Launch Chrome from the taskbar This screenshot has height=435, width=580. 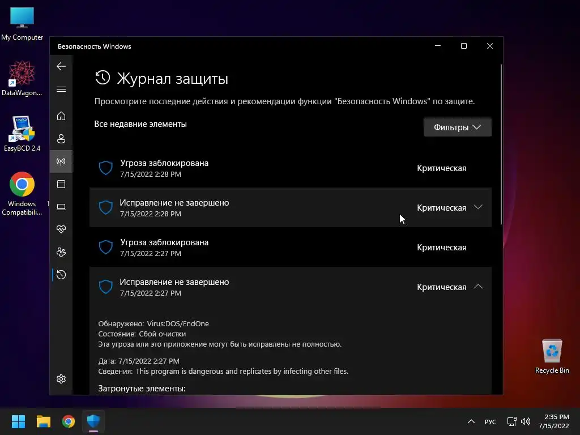69,421
